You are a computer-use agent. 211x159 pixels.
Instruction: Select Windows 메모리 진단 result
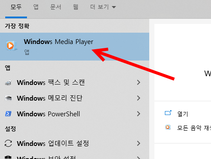pos(74,98)
